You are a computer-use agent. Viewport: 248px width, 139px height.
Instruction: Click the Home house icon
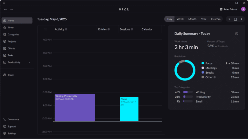[5, 21]
